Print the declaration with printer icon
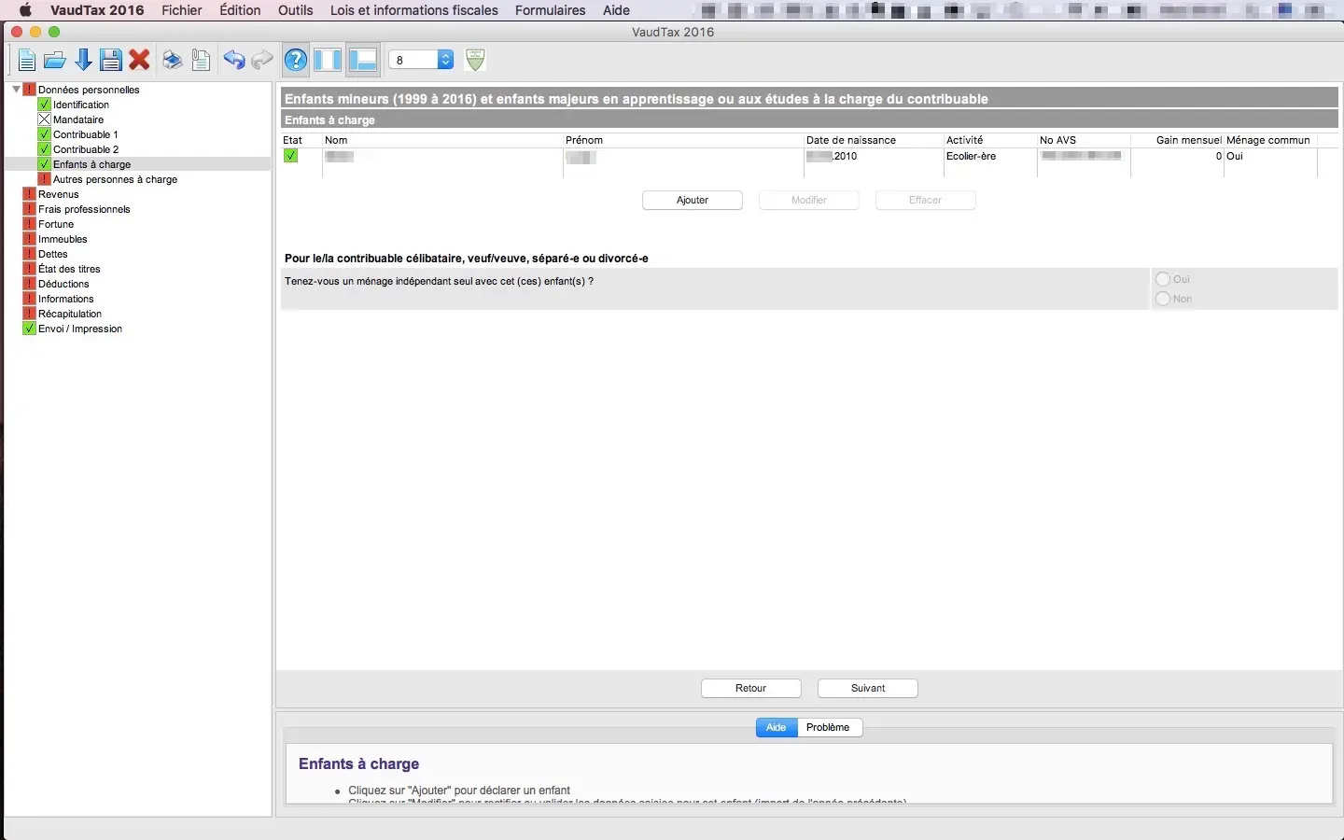 [x=172, y=61]
